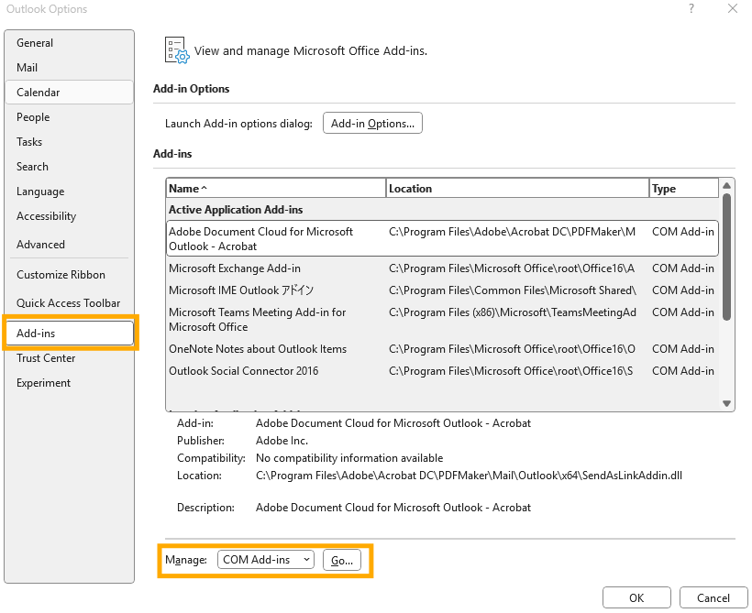Click the No compatibility information available text
The width and height of the screenshot is (752, 613).
pos(349,458)
